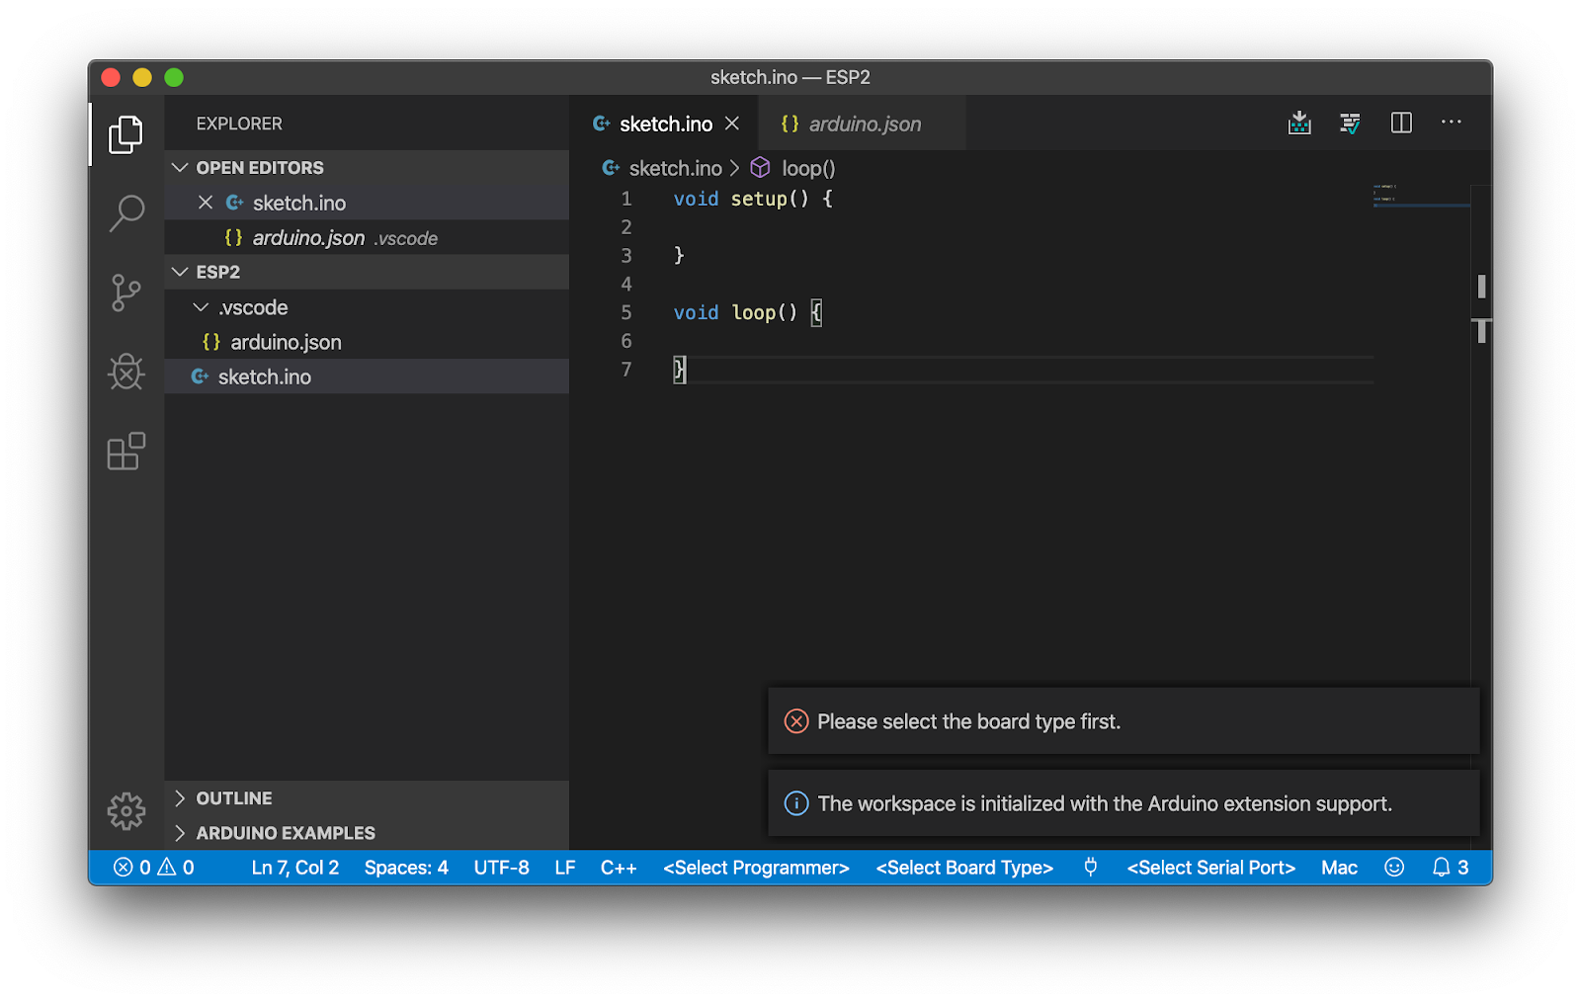Collapse the ESP2 folder in the Explorer
This screenshot has height=1002, width=1581.
[180, 272]
